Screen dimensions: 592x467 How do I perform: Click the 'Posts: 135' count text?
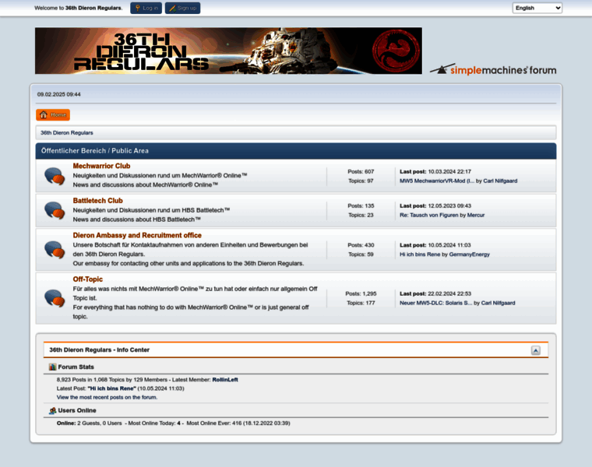tap(361, 206)
